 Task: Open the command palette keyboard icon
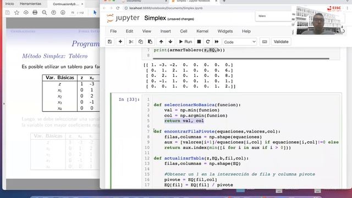click(x=265, y=42)
